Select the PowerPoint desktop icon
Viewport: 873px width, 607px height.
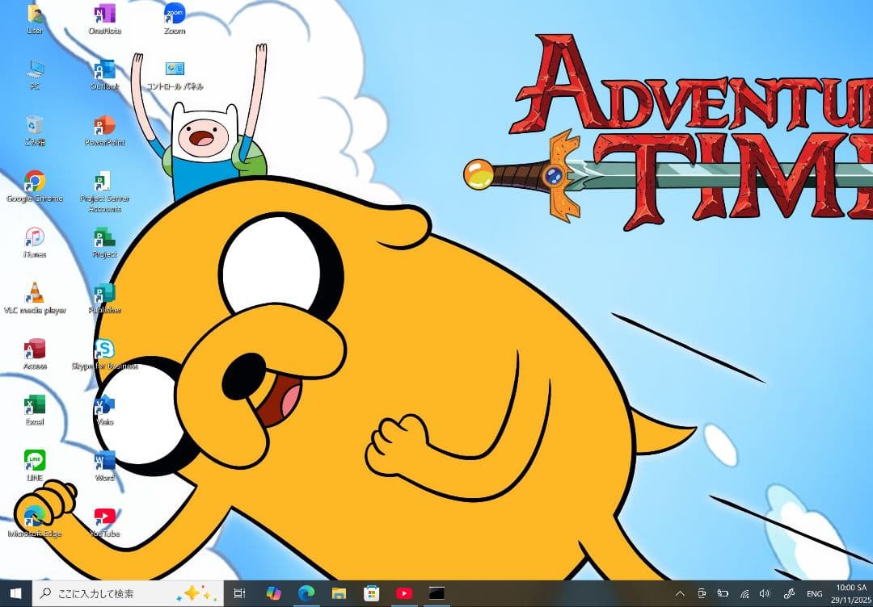[x=104, y=125]
